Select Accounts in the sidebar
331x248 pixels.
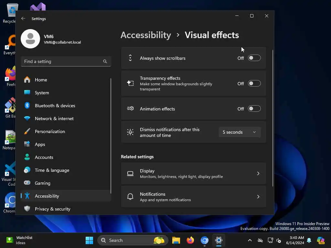click(66, 157)
